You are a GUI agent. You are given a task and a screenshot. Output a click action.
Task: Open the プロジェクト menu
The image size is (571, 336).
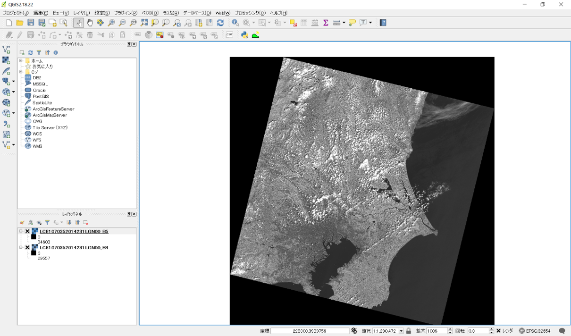pos(16,13)
